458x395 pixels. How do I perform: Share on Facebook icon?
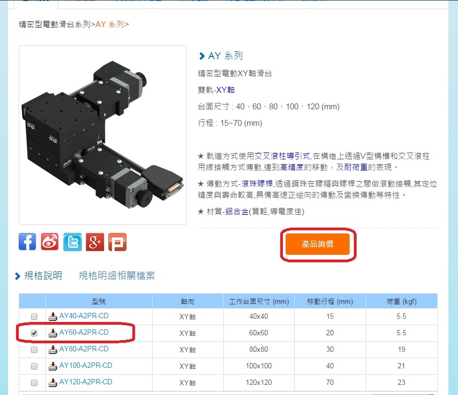[27, 242]
